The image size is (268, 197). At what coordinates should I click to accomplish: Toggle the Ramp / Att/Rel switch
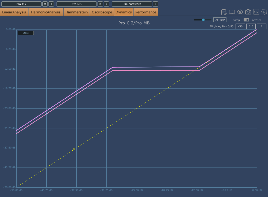[246, 20]
